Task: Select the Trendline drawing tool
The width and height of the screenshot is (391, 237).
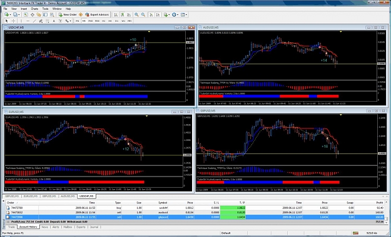Action: tap(34, 21)
